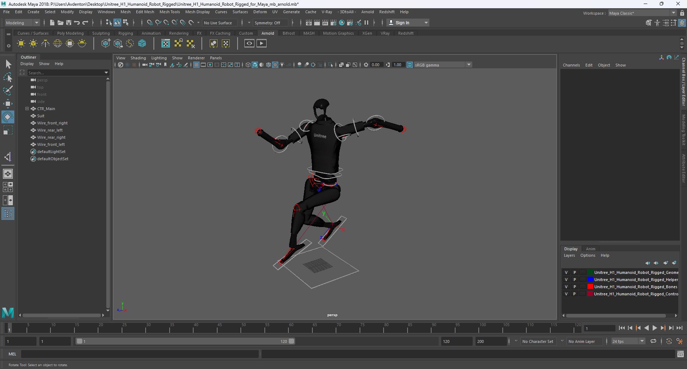Open the Arnold RenderView eye icon
687x369 pixels.
(x=249, y=44)
